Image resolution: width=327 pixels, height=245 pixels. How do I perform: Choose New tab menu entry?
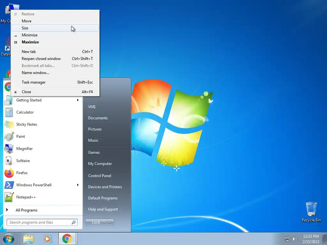tap(55, 52)
